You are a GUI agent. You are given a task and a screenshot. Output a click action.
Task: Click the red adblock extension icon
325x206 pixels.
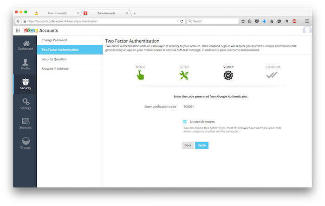coord(294,21)
